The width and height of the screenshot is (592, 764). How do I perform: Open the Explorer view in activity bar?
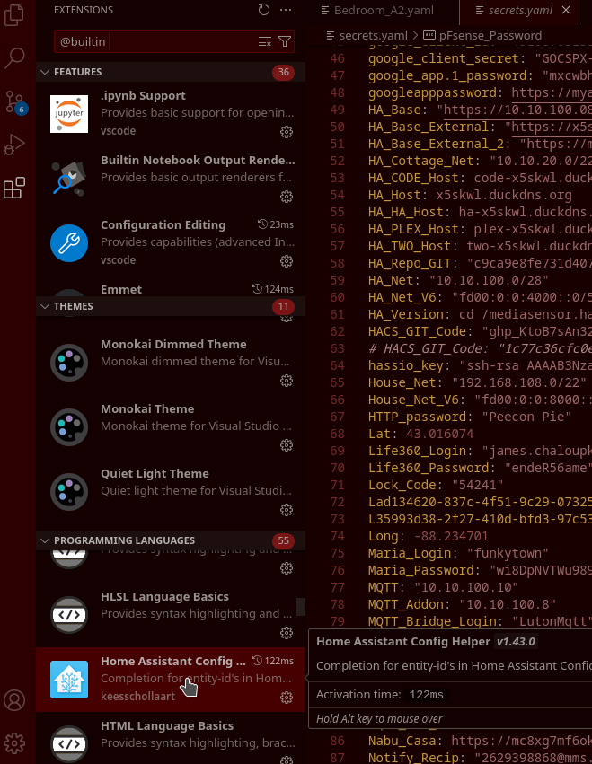pos(14,14)
